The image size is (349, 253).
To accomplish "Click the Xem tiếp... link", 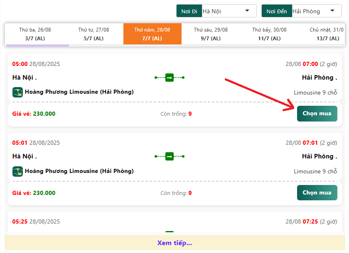I will [174, 243].
